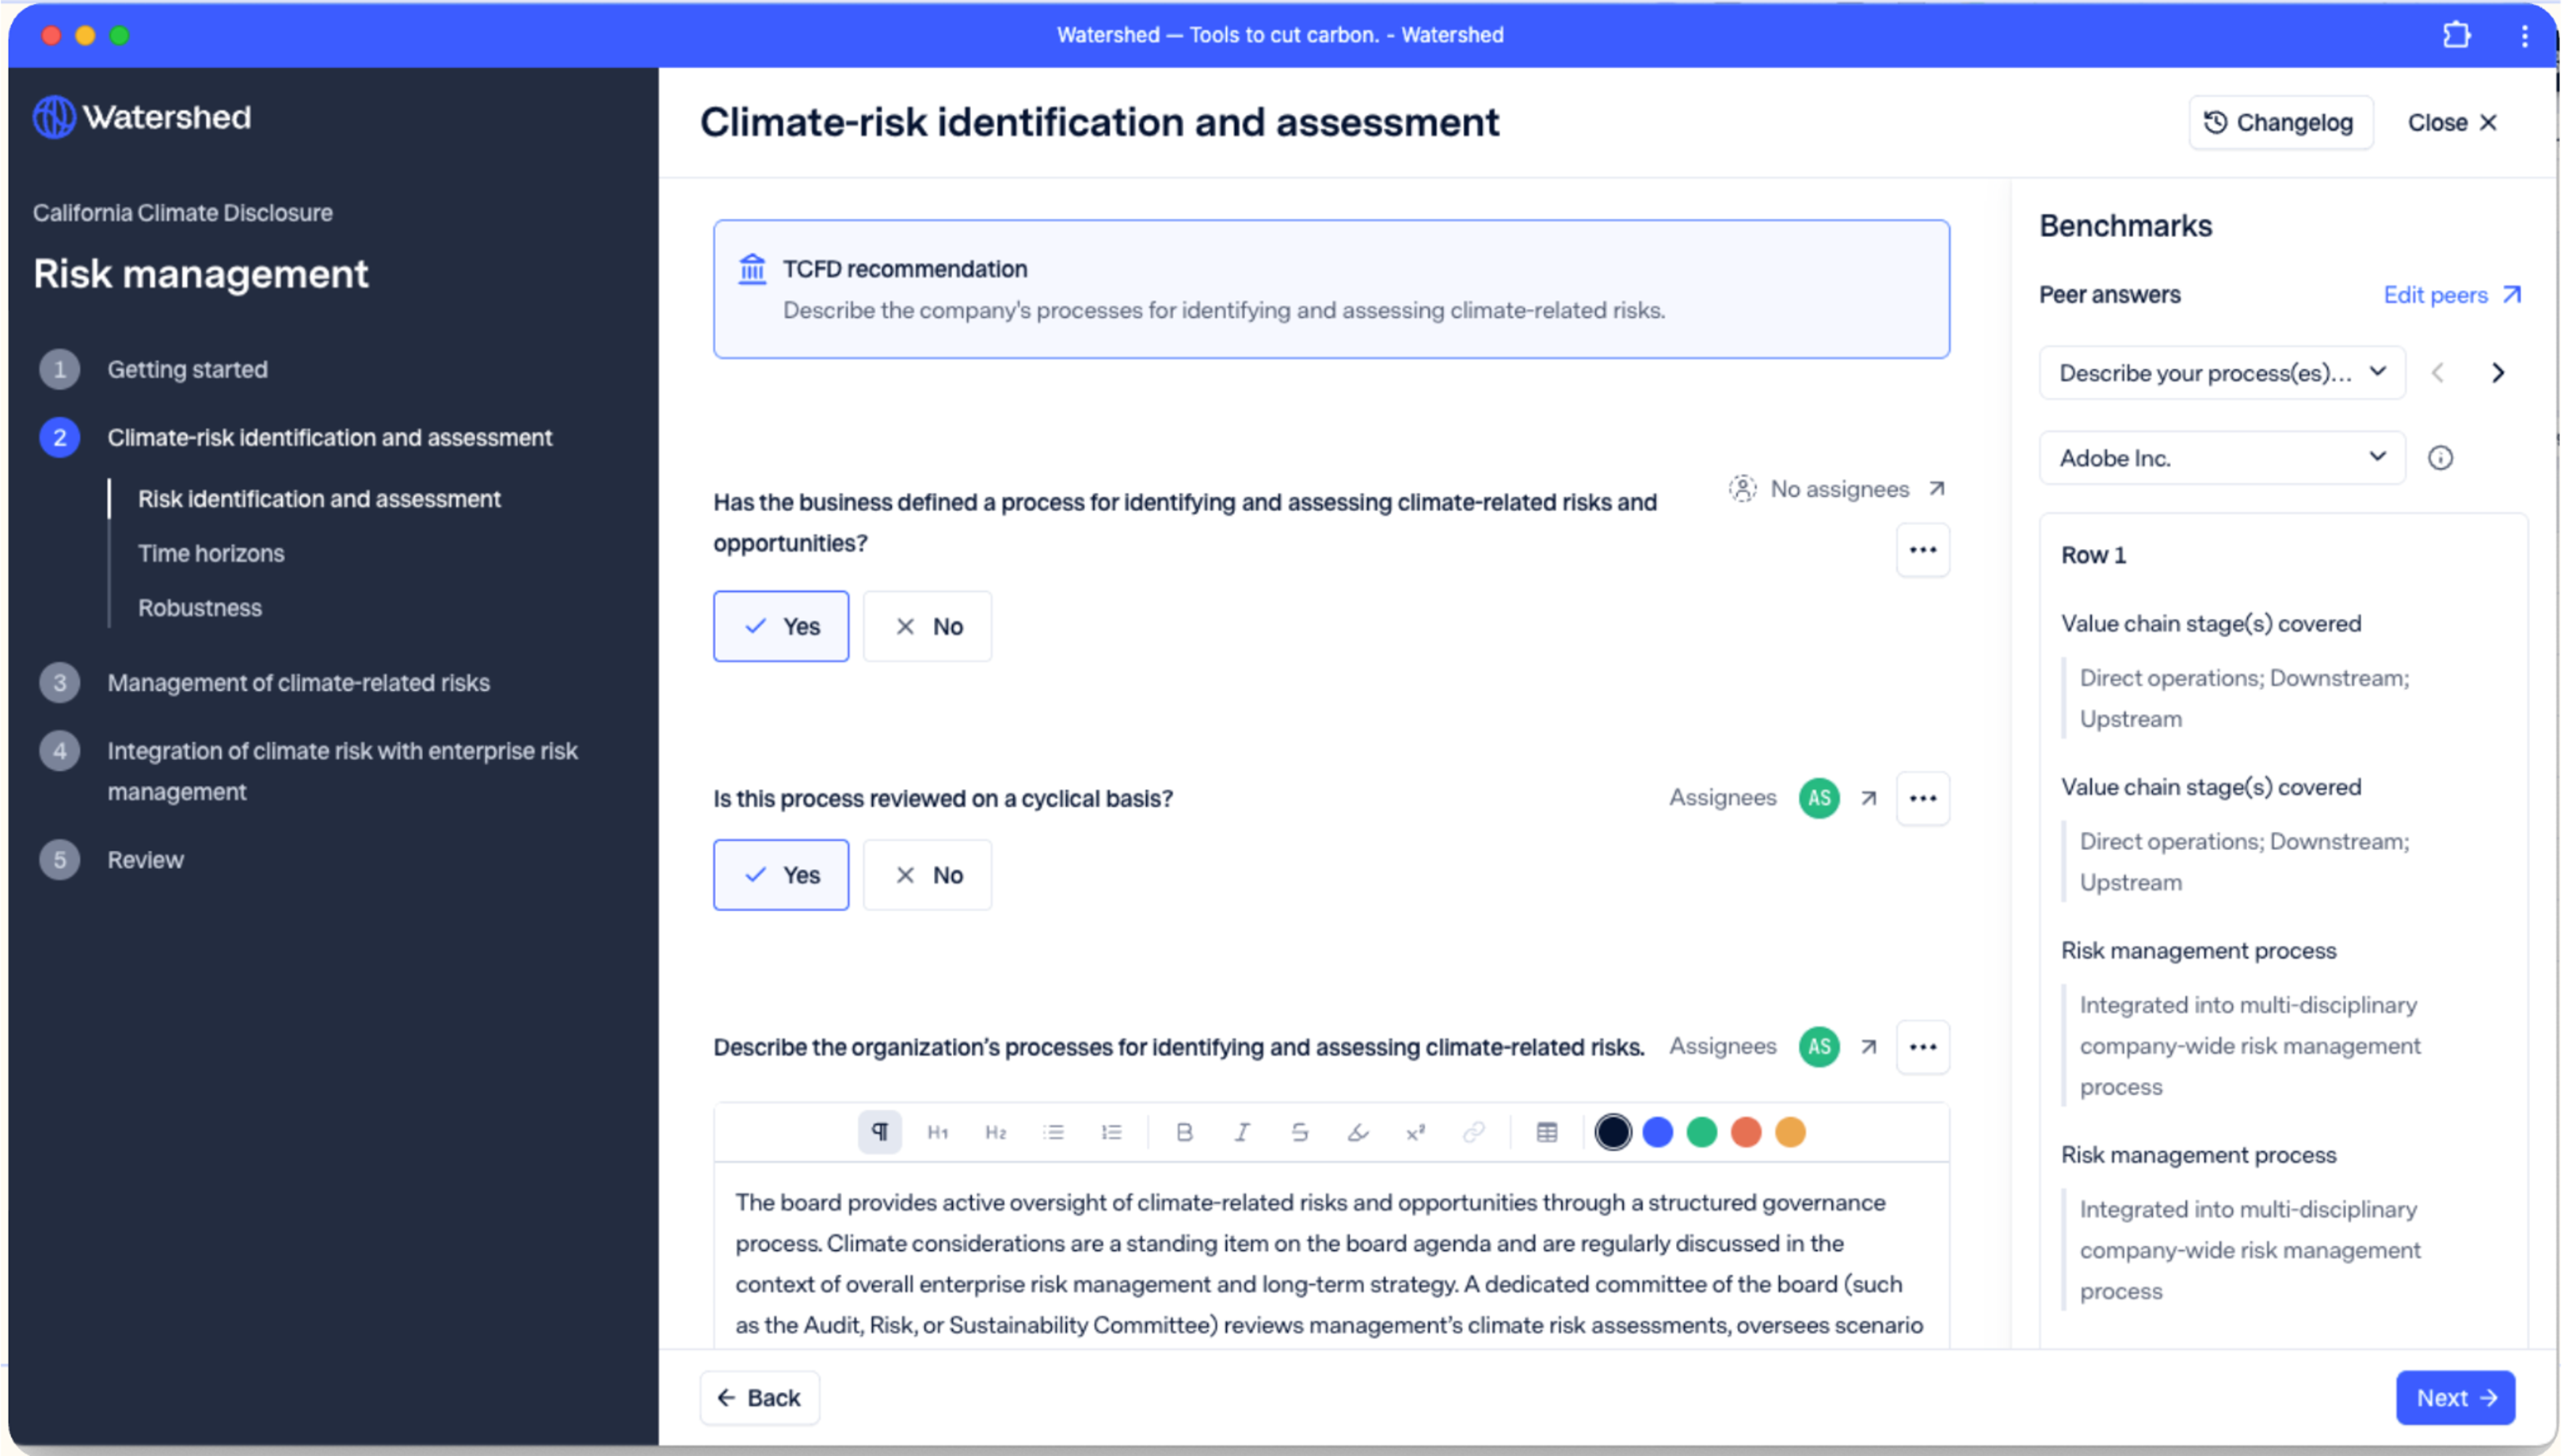The width and height of the screenshot is (2562, 1456).
Task: Select Robustness subsection
Action: (200, 608)
